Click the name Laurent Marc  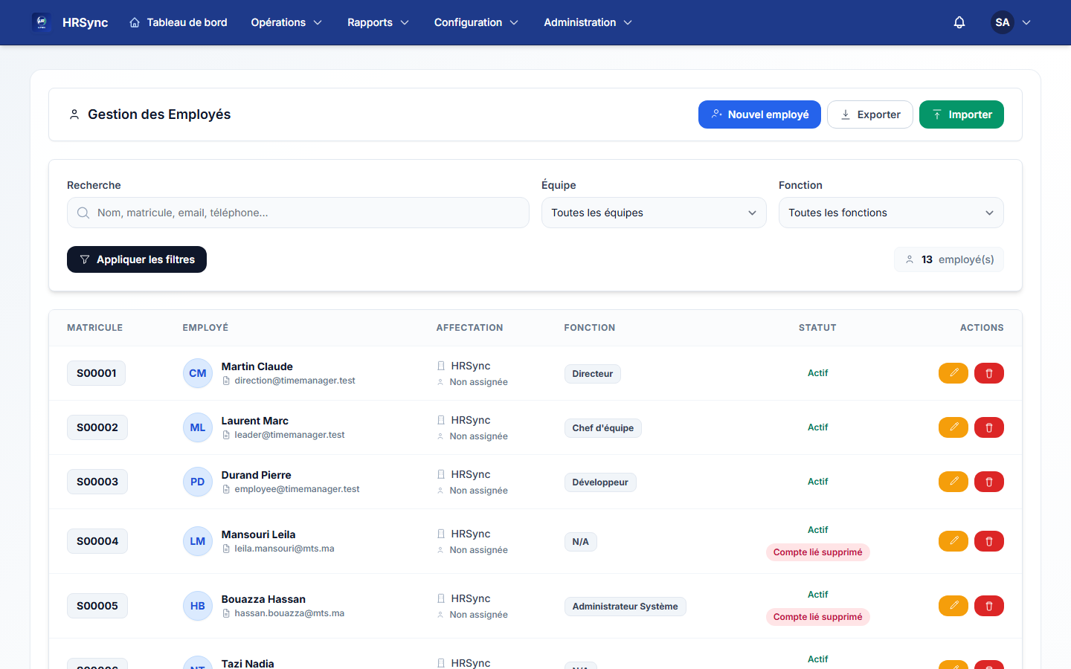tap(255, 421)
